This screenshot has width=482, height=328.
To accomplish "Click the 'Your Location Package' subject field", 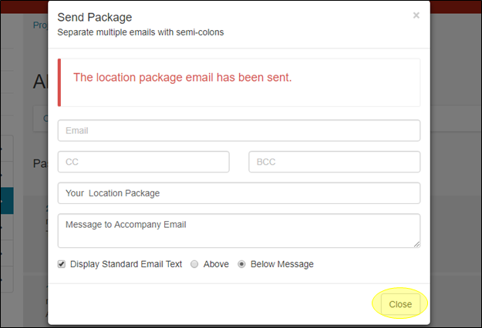I will (238, 193).
